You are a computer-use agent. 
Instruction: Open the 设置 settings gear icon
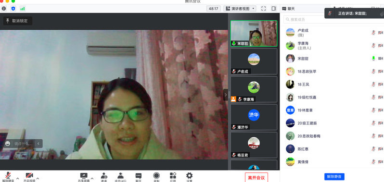click(189, 175)
